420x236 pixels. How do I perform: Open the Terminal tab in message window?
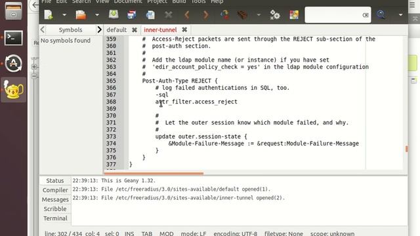point(55,218)
